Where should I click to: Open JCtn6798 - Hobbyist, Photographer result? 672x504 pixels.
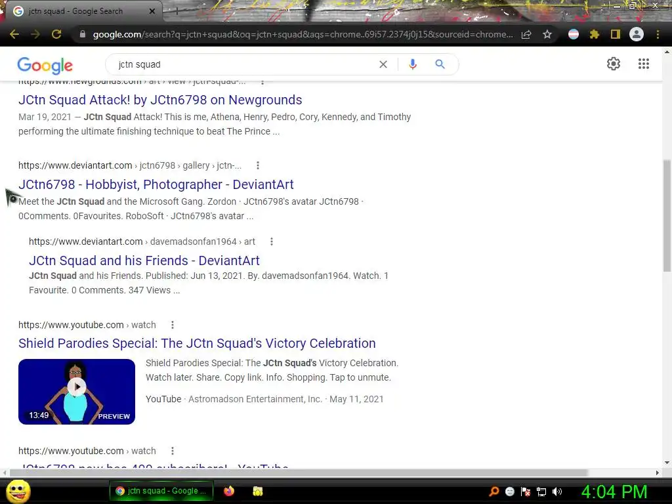pos(156,184)
